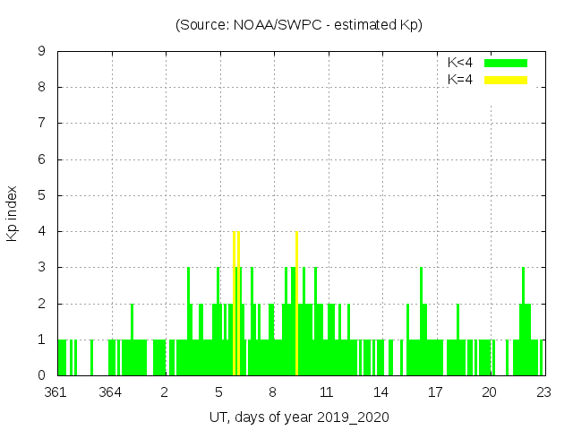Click the yellow Kp 4 bar after day 9
The image size is (573, 430).
(x=296, y=305)
